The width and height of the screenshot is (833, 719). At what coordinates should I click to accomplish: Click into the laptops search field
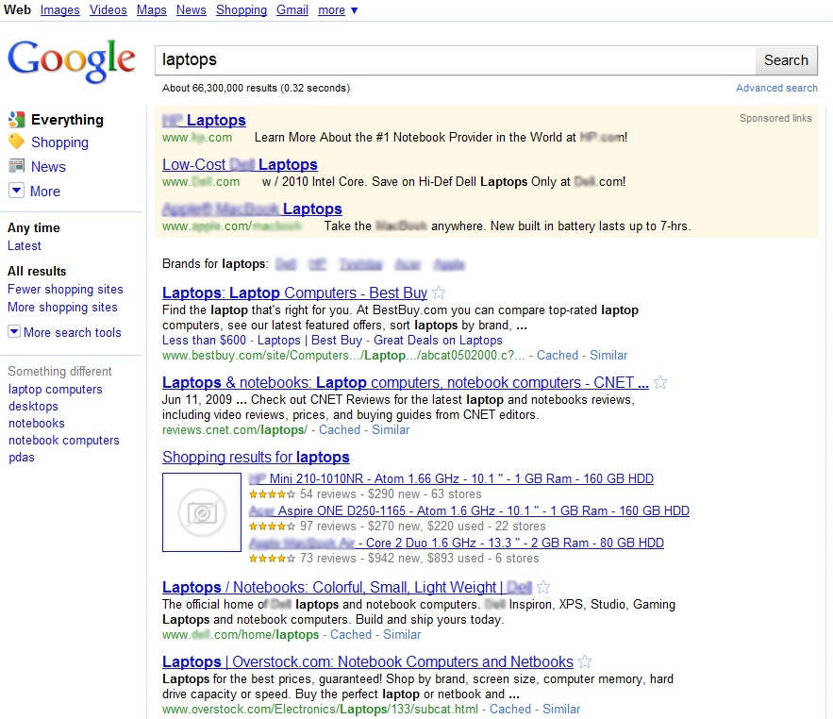[x=456, y=60]
